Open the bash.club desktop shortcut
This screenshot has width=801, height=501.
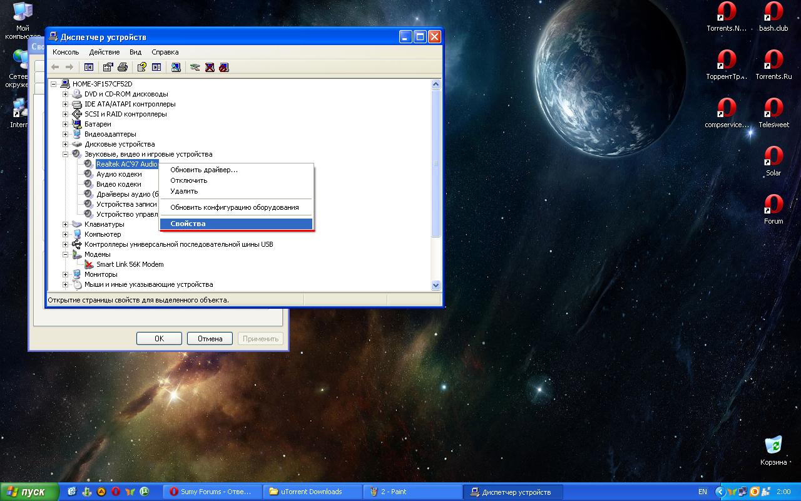[773, 17]
